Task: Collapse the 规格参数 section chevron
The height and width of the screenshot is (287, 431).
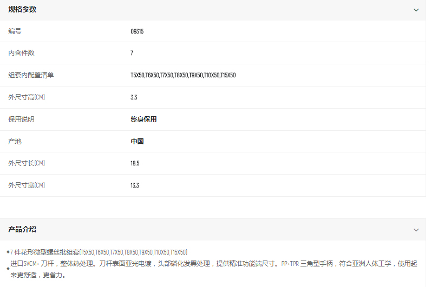Action: coord(416,10)
